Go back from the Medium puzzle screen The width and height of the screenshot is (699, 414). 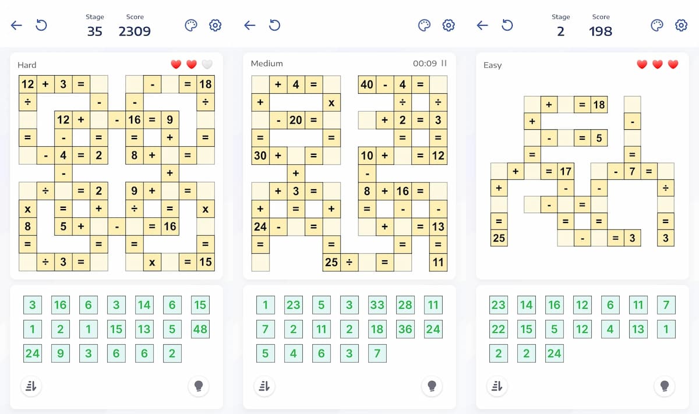[x=249, y=25]
